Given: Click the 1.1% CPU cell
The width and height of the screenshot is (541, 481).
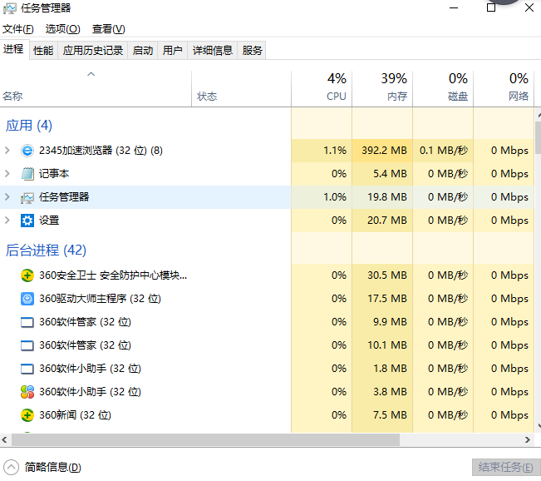Looking at the screenshot, I should click(x=322, y=151).
